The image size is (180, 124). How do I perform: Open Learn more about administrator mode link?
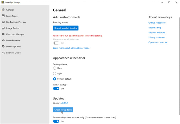point(71,48)
